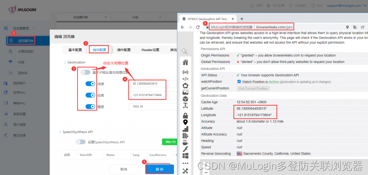The height and width of the screenshot is (175, 368).
Task: Close the 分组 page tab
Action: 161,17
